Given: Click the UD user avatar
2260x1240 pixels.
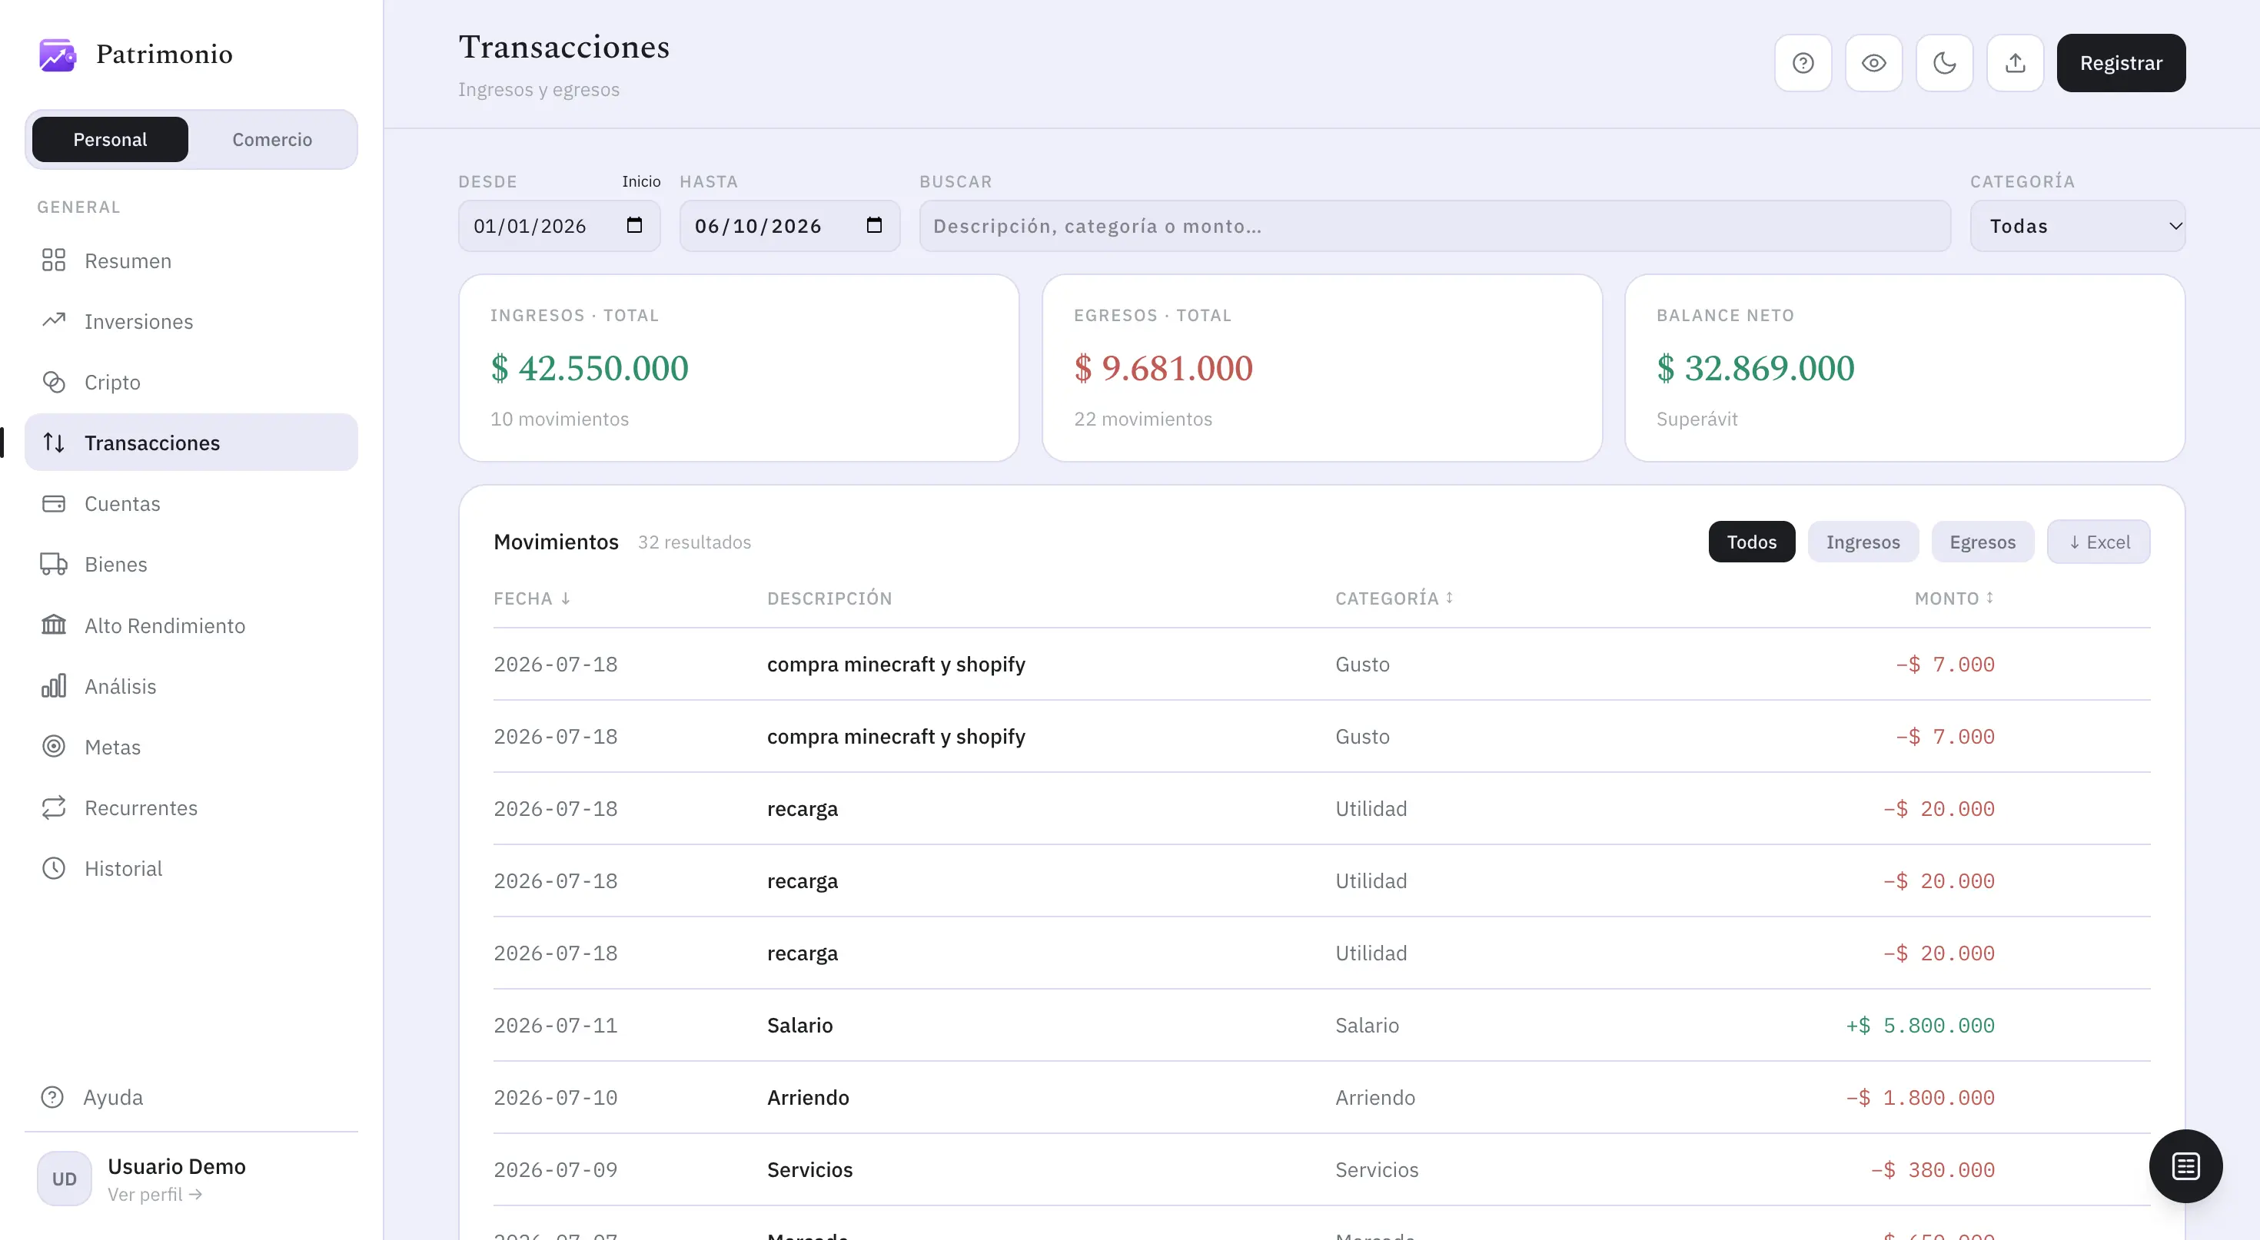Looking at the screenshot, I should coord(64,1179).
